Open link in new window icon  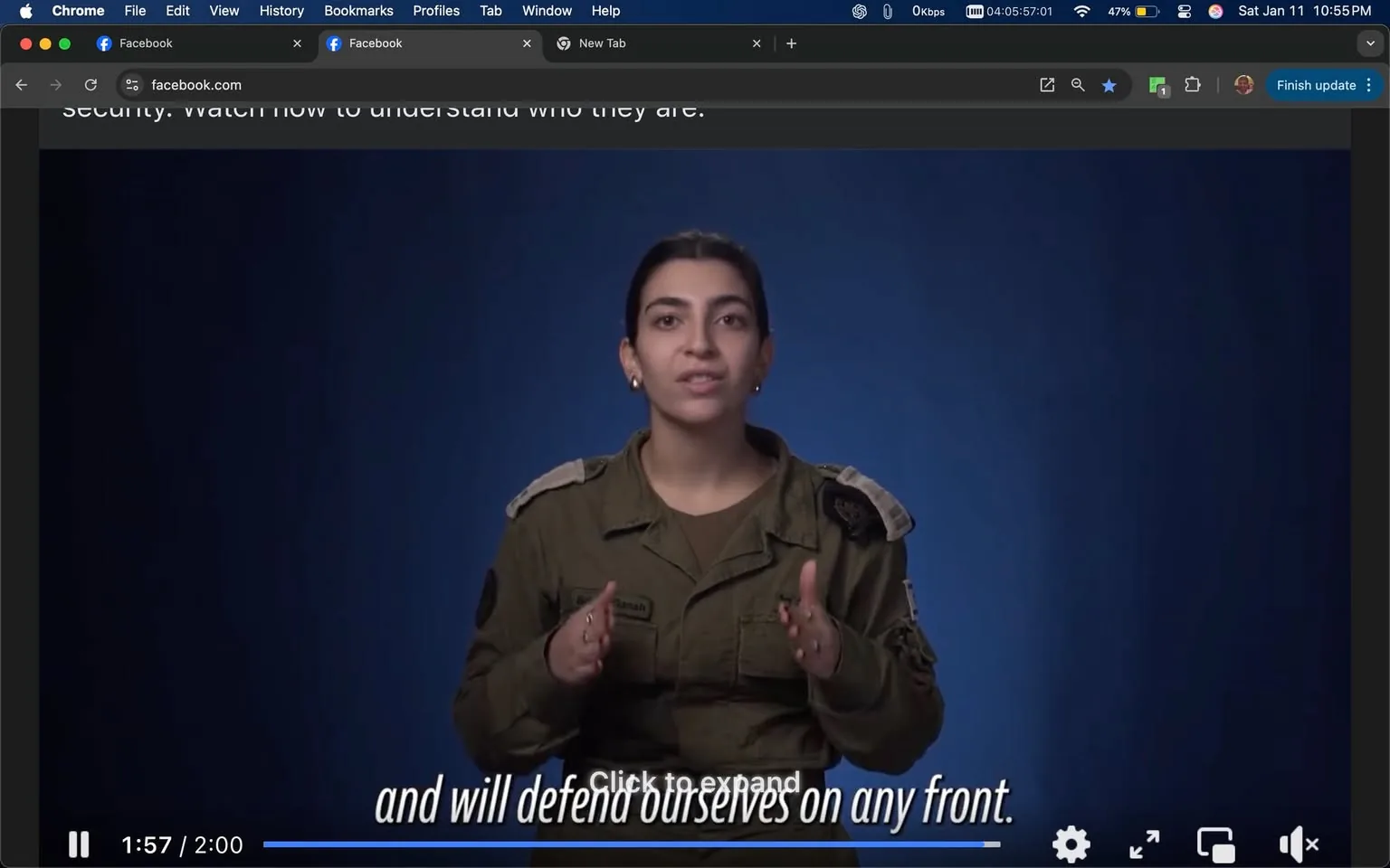(x=1046, y=84)
